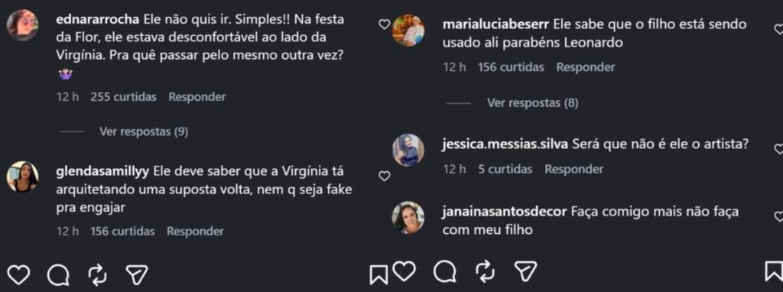Like jessica.messias.silva's comment heart

pos(778,148)
